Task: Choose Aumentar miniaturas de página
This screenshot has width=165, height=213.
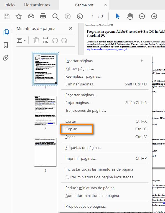Action: [x=105, y=196]
